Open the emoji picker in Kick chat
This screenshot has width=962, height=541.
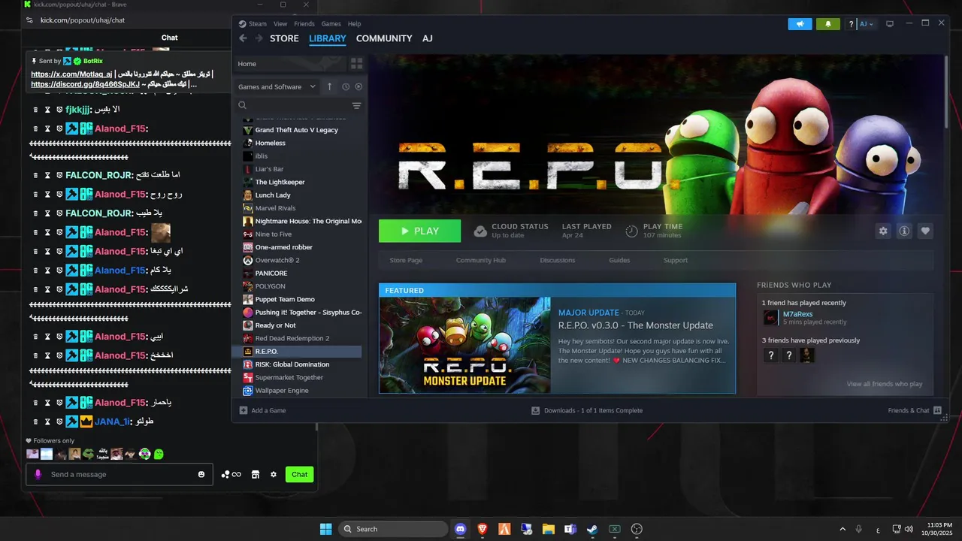pos(201,474)
